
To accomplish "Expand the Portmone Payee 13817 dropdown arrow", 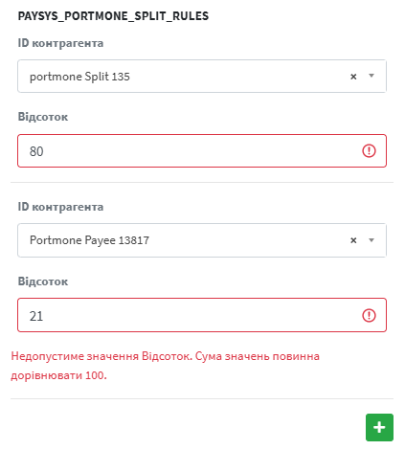I will (x=371, y=240).
